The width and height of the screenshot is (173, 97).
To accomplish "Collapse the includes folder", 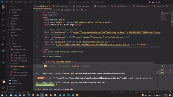I will point(16,52).
